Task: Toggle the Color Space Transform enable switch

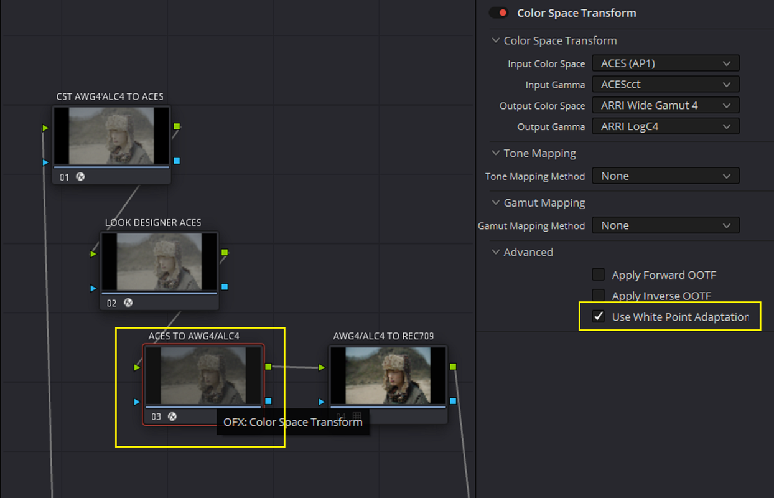Action: (x=499, y=12)
